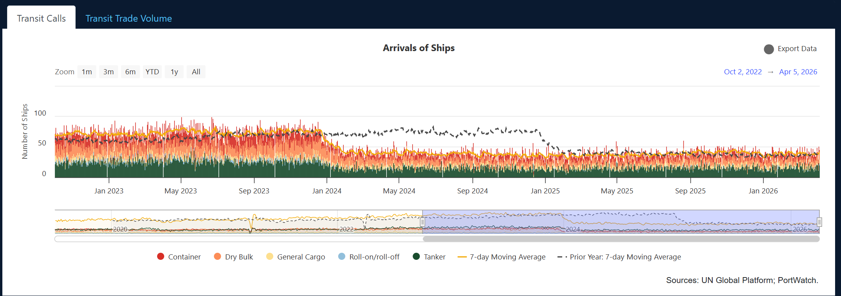Toggle Roll-on/roll-off blue legend marker
This screenshot has width=841, height=296.
pos(342,257)
